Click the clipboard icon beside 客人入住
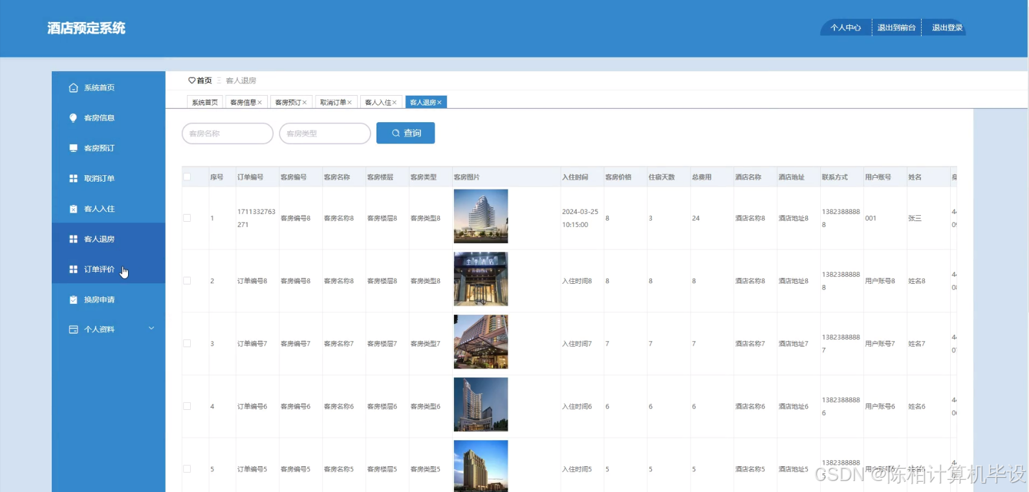The width and height of the screenshot is (1029, 492). (x=73, y=209)
